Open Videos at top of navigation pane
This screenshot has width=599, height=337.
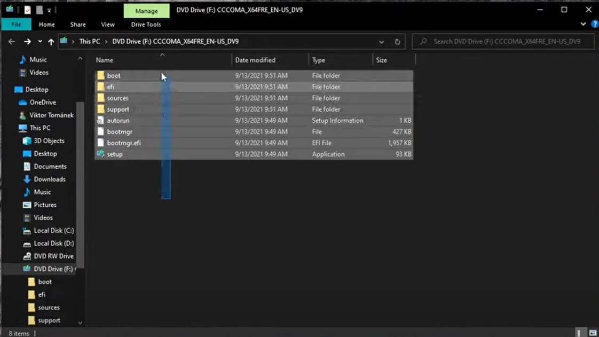pos(38,72)
